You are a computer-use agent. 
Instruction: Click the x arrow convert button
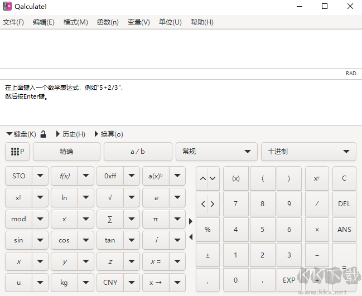point(156,283)
